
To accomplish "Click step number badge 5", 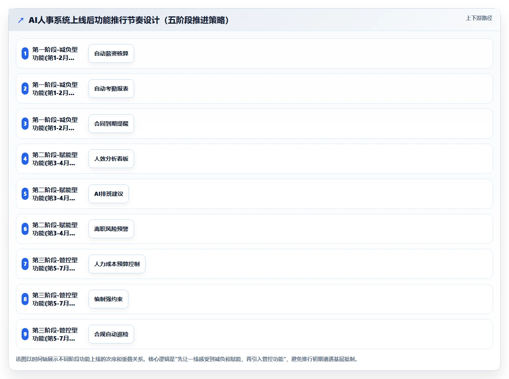I will 25,194.
